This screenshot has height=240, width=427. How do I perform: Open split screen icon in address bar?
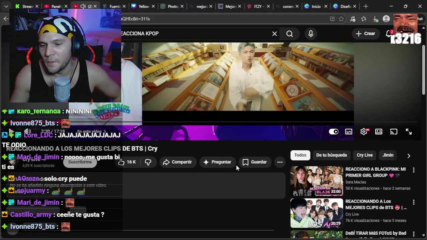click(332, 19)
